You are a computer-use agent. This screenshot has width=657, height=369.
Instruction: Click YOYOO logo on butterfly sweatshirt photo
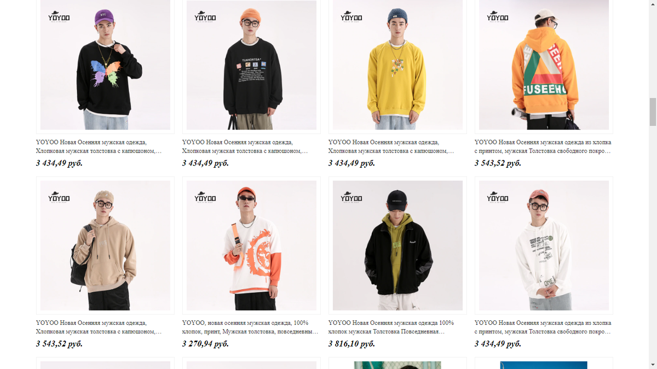pyautogui.click(x=59, y=16)
